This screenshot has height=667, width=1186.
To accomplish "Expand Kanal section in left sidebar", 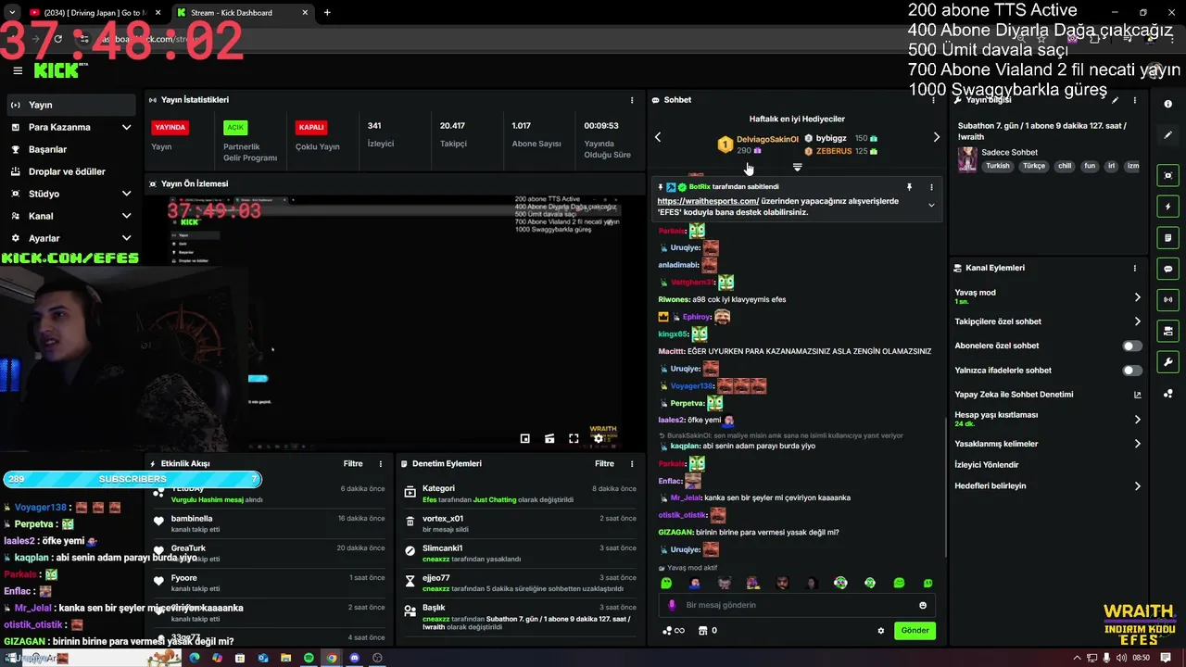I will pyautogui.click(x=126, y=216).
